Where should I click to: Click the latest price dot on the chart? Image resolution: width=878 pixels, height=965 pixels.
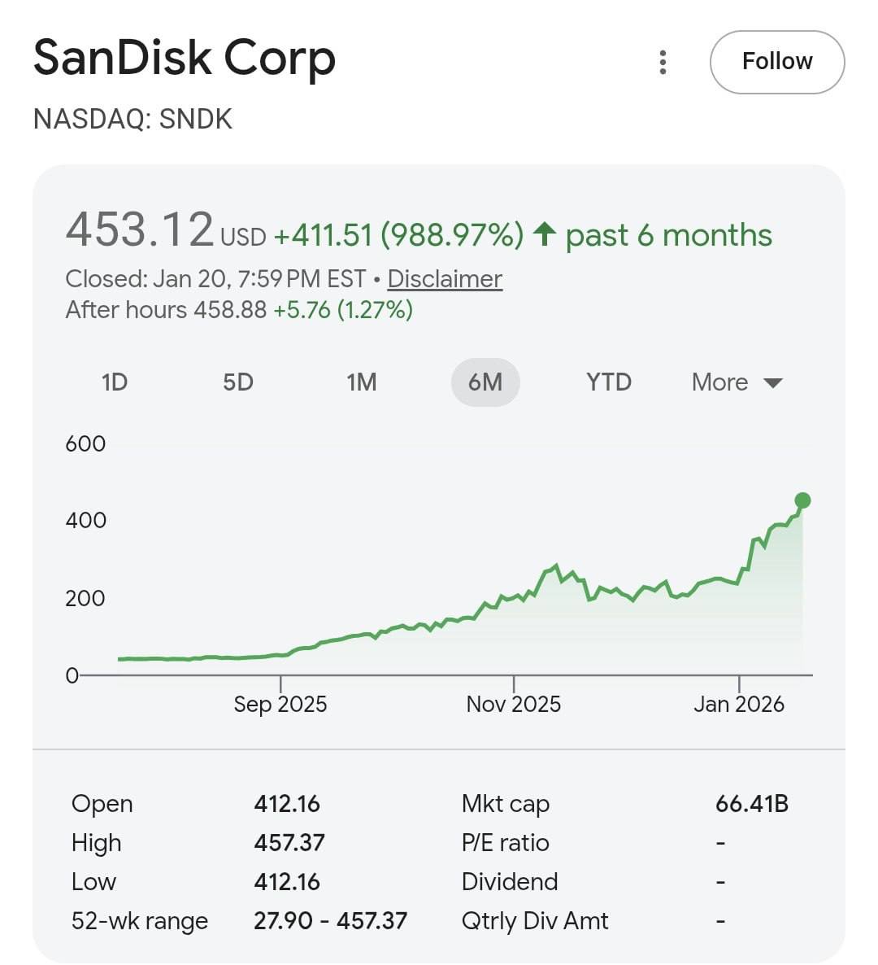click(x=804, y=500)
